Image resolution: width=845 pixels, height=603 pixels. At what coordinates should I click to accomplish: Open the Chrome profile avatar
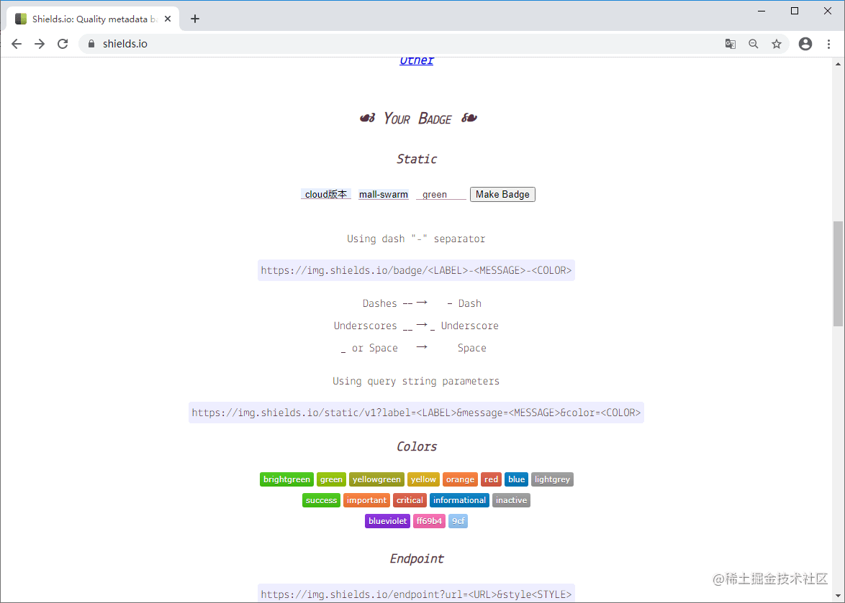[805, 44]
